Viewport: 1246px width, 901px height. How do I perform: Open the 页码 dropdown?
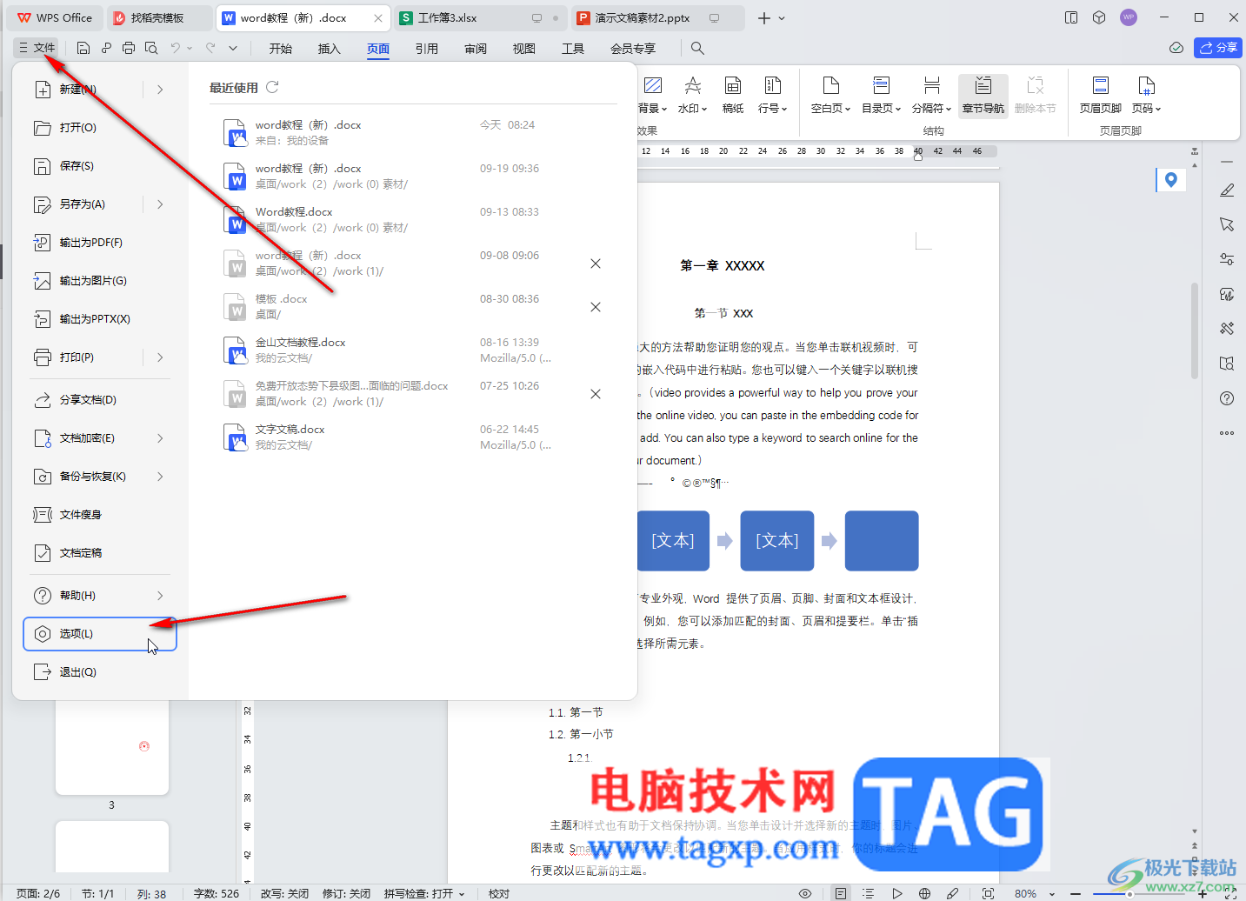point(1146,96)
